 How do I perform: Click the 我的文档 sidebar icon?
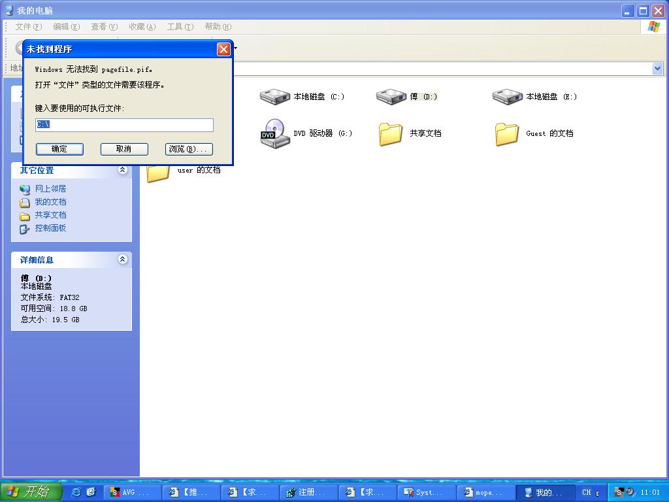pyautogui.click(x=25, y=203)
